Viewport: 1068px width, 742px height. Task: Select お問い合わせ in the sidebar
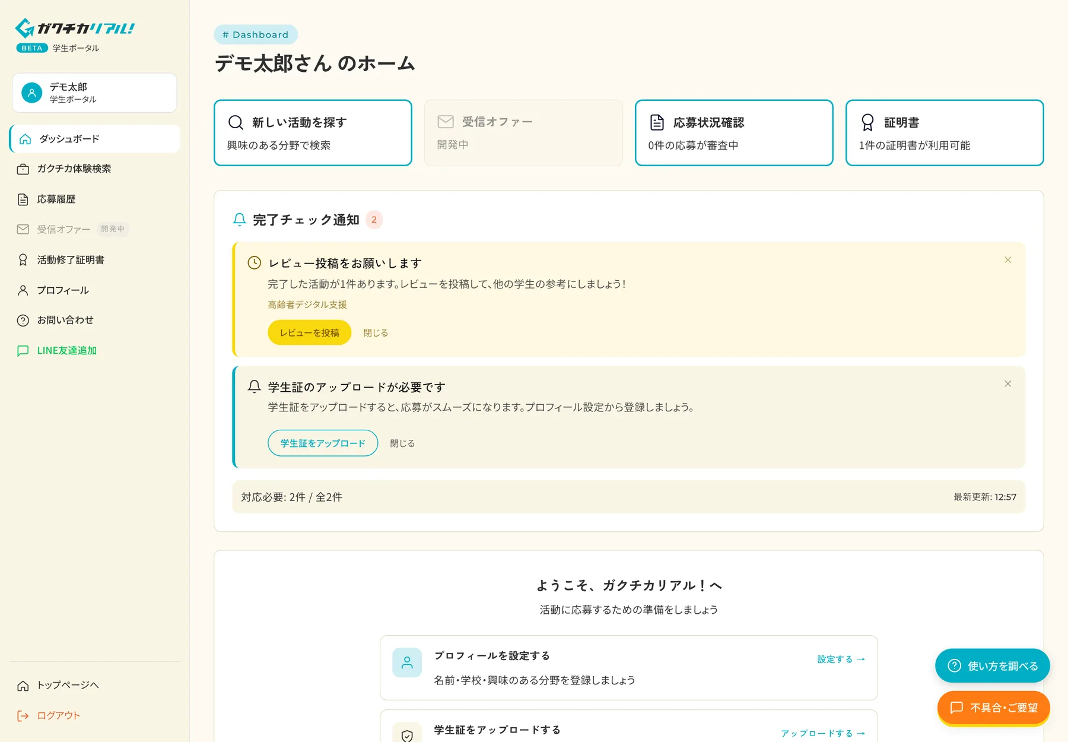95,321
